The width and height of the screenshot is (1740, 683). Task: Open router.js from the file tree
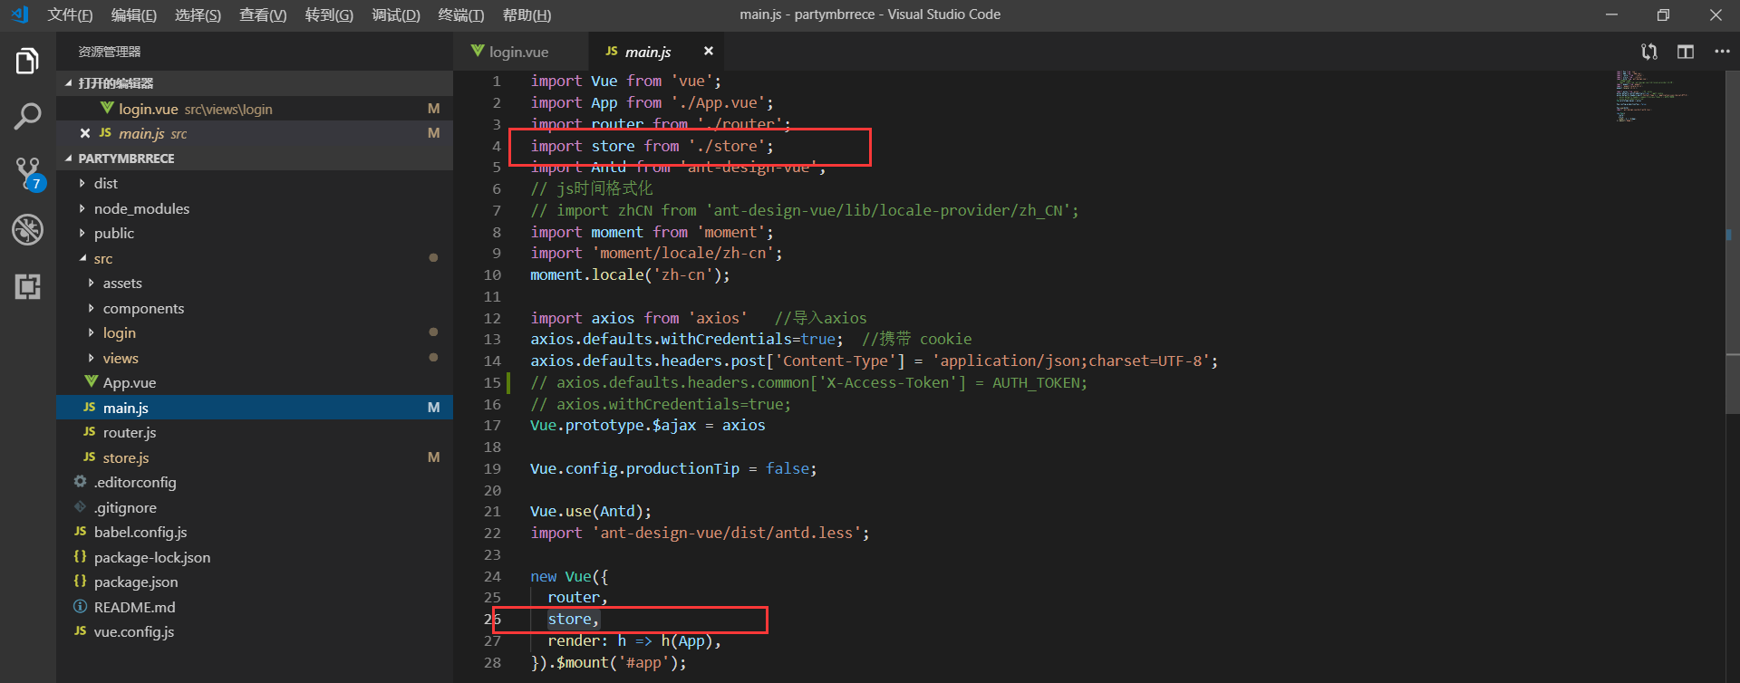(255, 432)
